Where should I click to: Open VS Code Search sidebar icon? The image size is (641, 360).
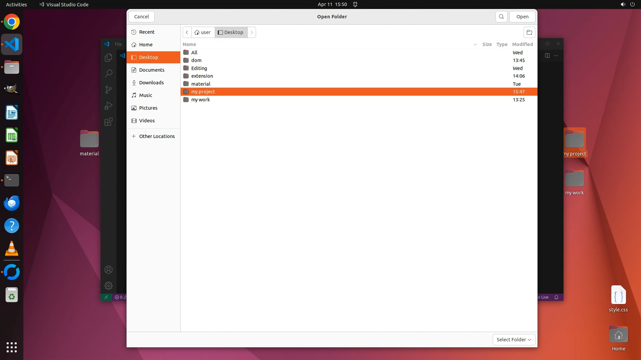click(108, 74)
